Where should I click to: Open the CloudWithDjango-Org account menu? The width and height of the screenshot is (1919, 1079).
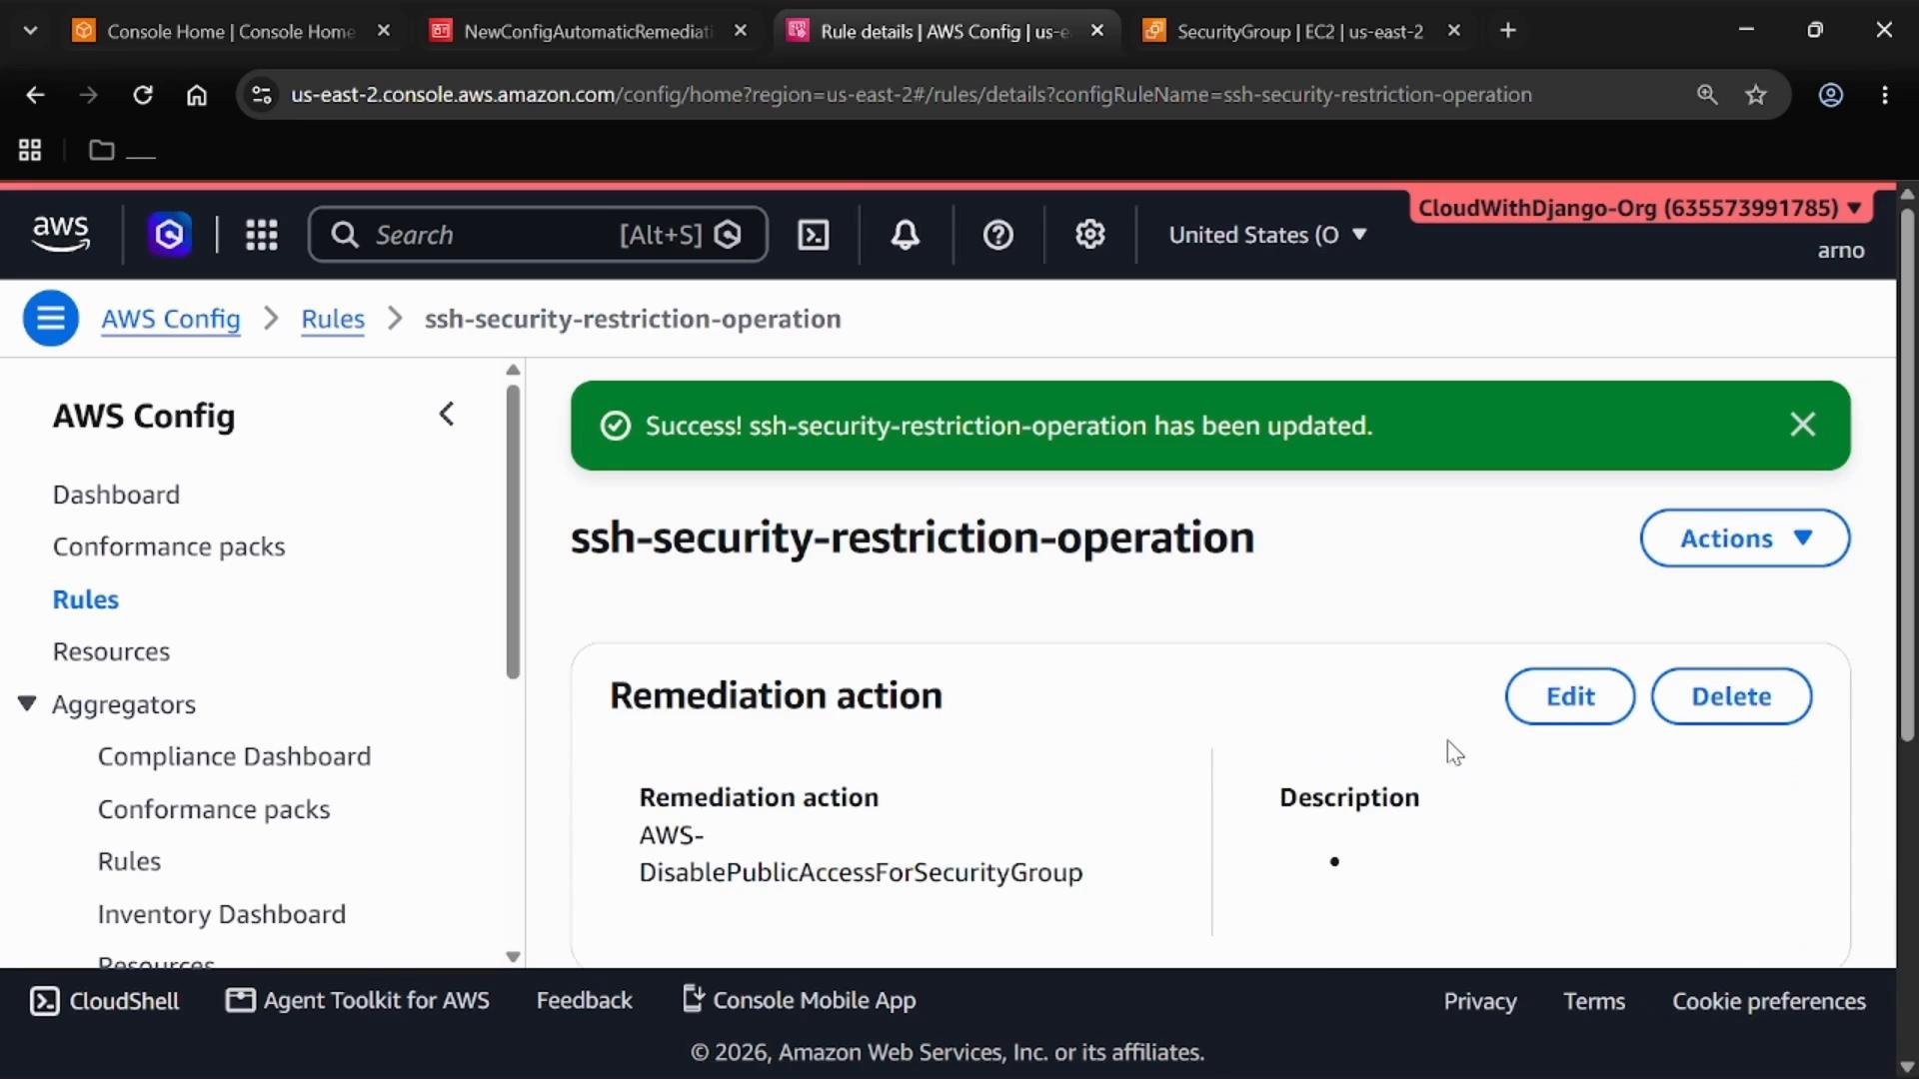tap(1639, 208)
